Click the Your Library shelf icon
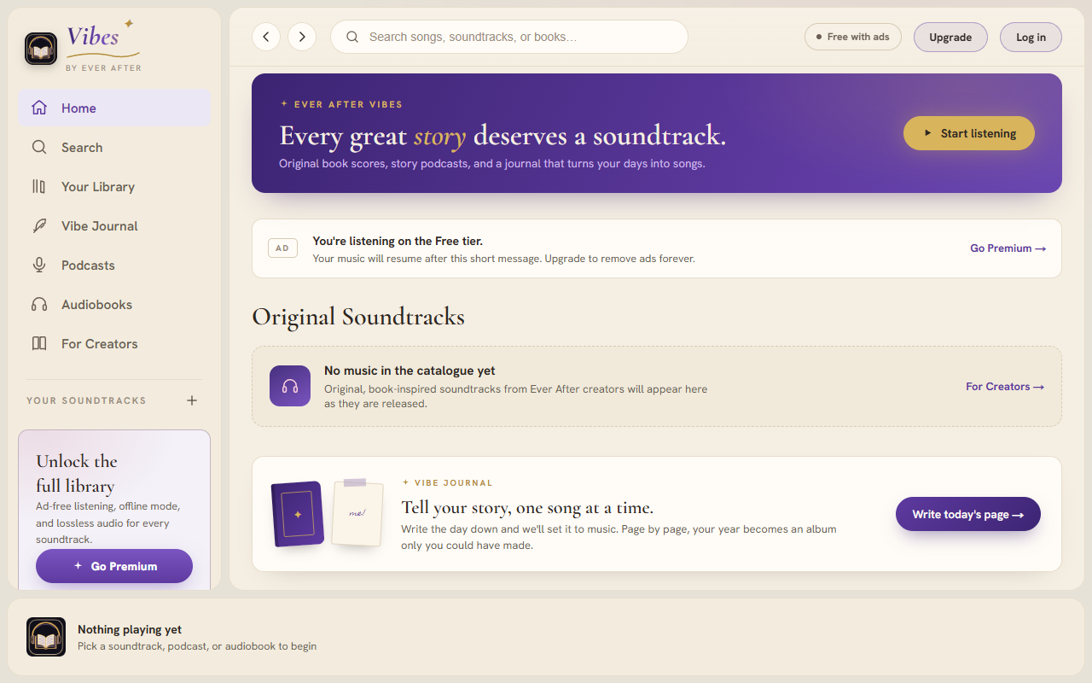Image resolution: width=1092 pixels, height=683 pixels. pos(39,186)
